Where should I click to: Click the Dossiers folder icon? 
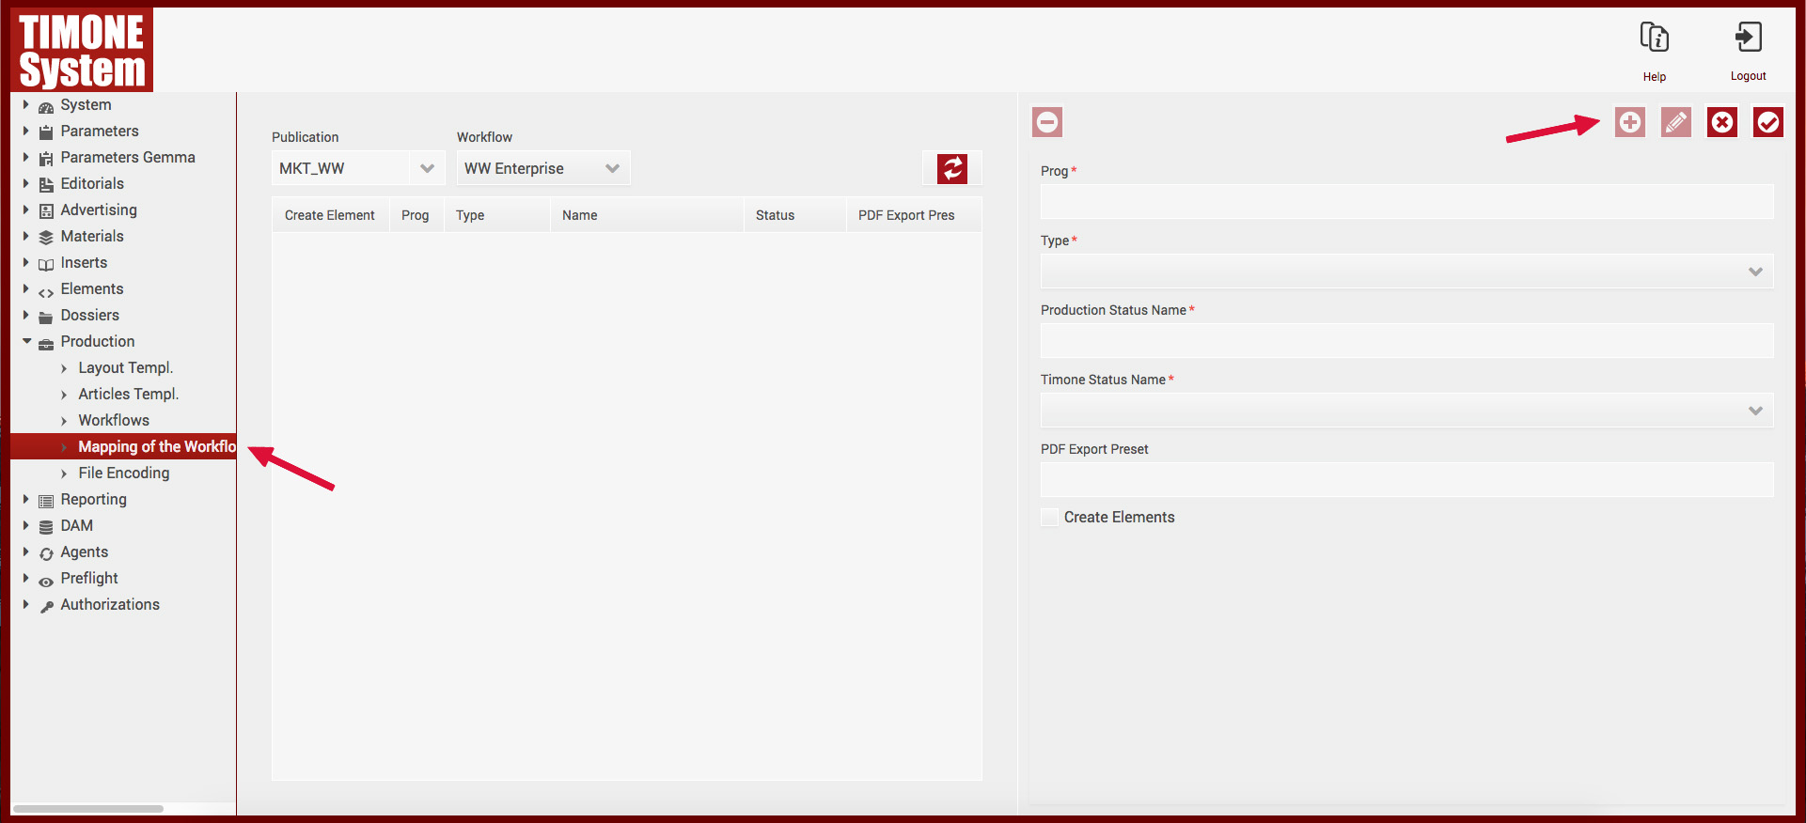click(46, 317)
